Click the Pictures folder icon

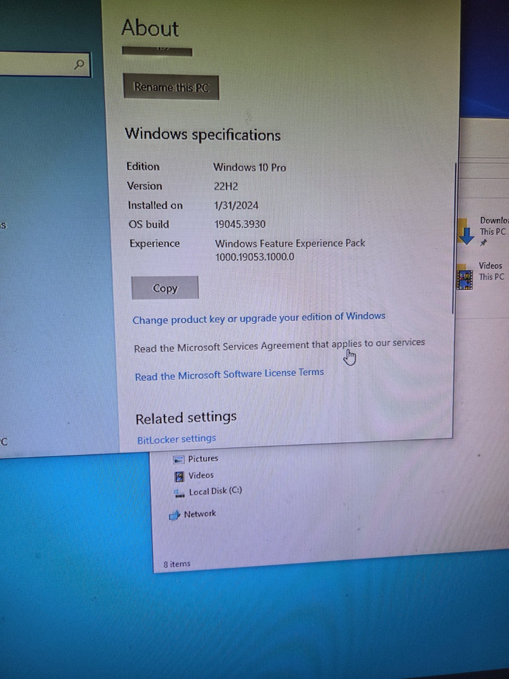[179, 460]
